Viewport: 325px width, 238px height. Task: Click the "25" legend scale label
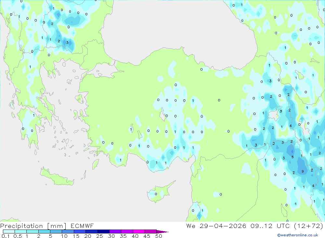pyautogui.click(x=99, y=236)
